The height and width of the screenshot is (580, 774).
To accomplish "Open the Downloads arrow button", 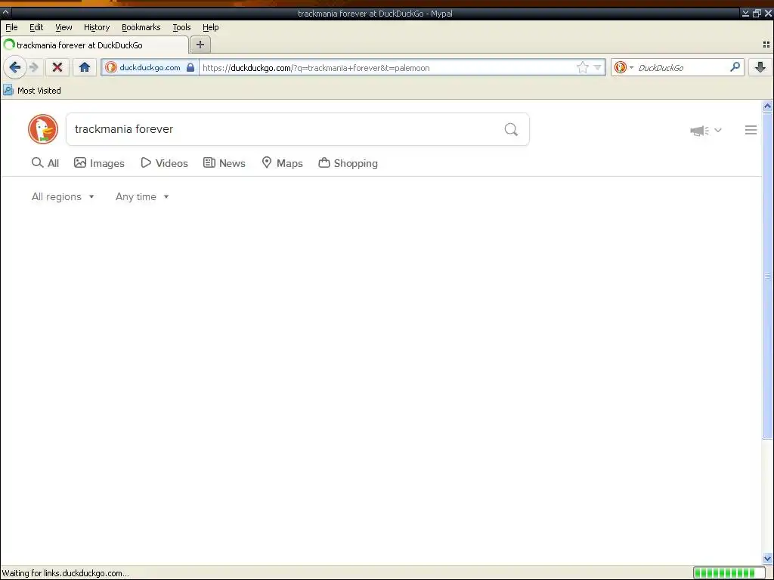I will (x=760, y=67).
